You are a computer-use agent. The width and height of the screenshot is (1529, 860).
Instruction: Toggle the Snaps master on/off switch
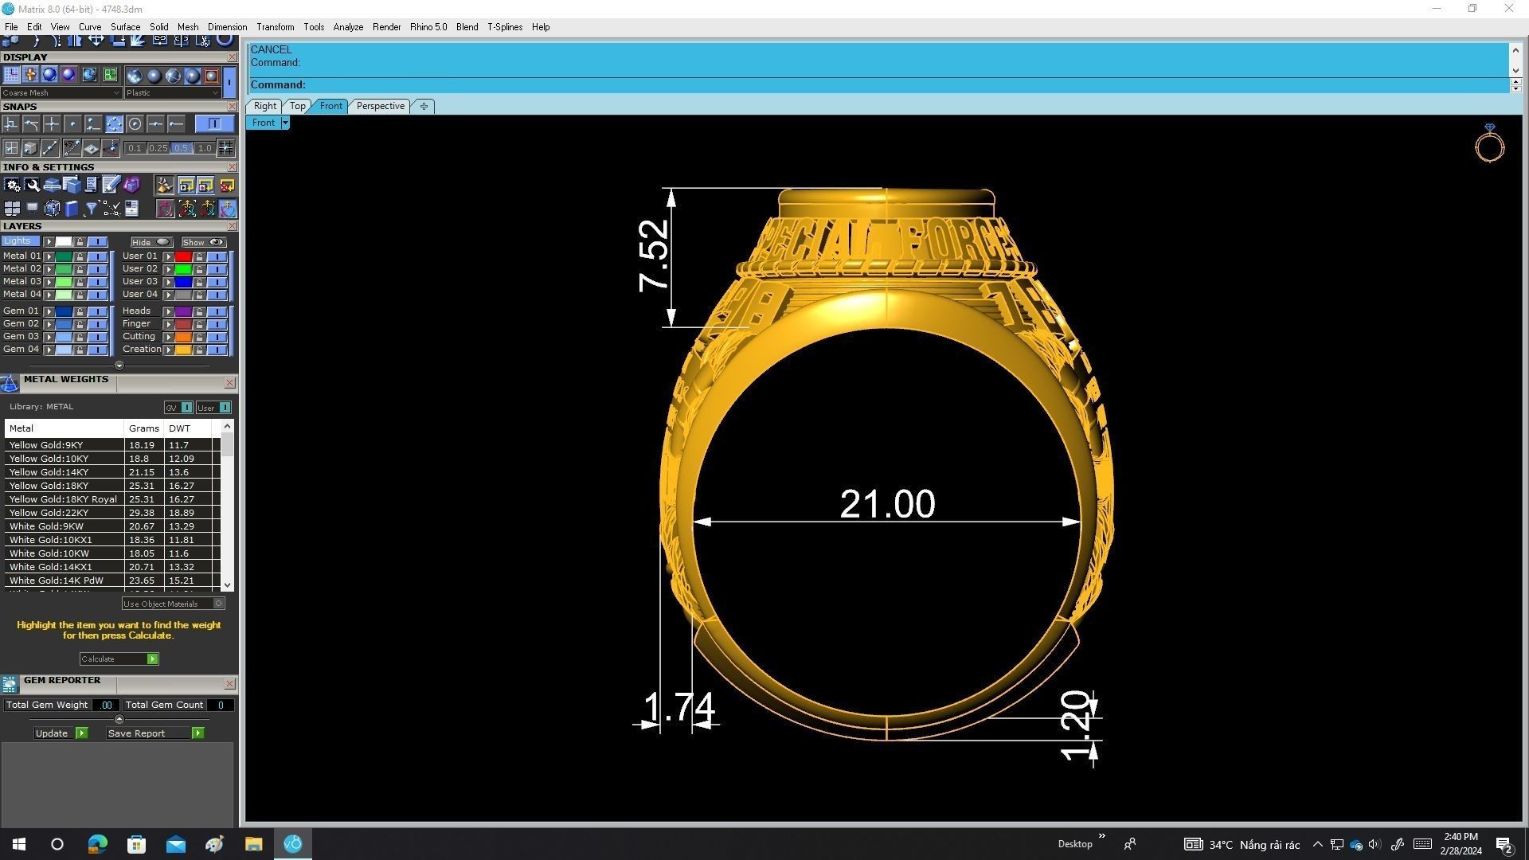tap(214, 123)
